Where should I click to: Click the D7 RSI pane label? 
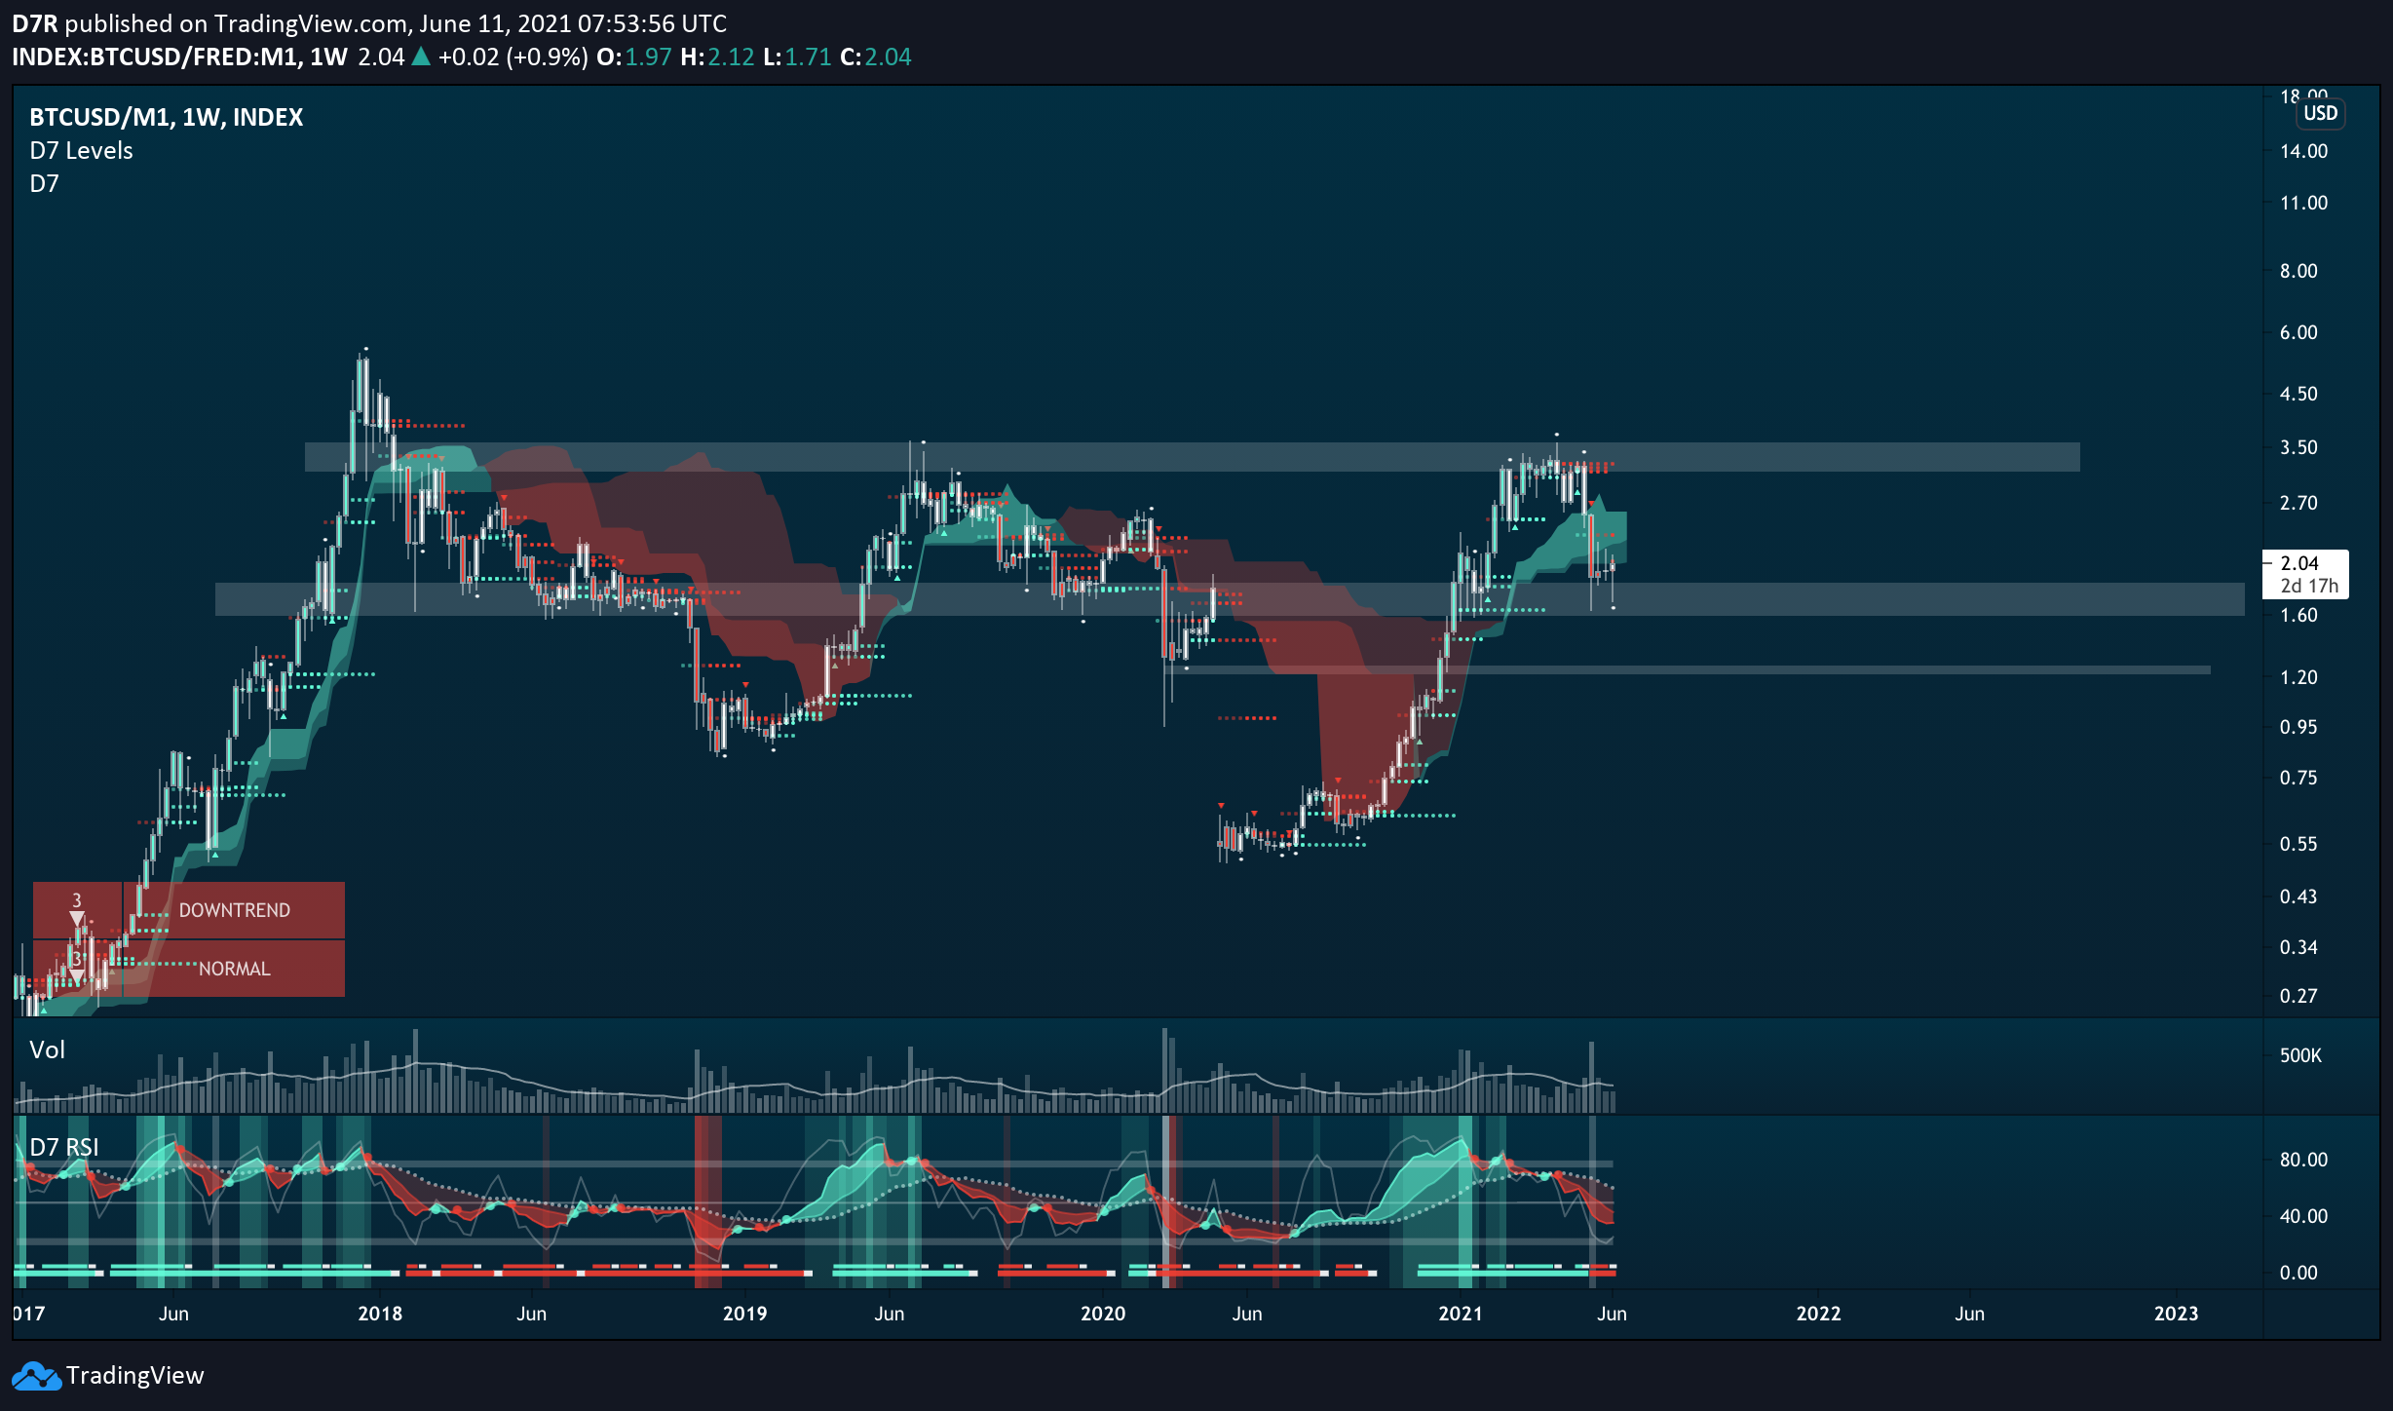coord(64,1147)
